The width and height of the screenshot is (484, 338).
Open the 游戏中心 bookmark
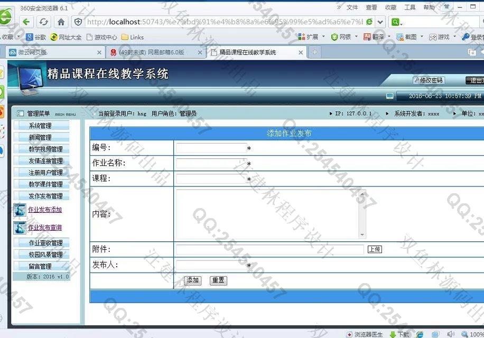coord(102,37)
